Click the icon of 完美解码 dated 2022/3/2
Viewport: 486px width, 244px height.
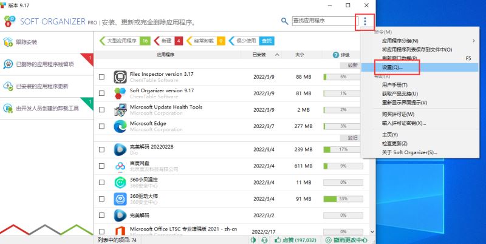(x=120, y=215)
